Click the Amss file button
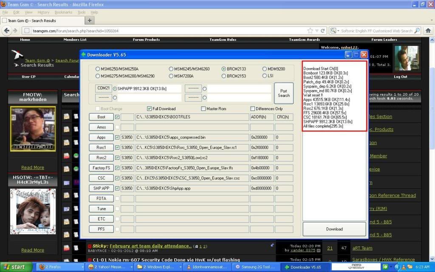This screenshot has width=435, height=272. click(101, 127)
